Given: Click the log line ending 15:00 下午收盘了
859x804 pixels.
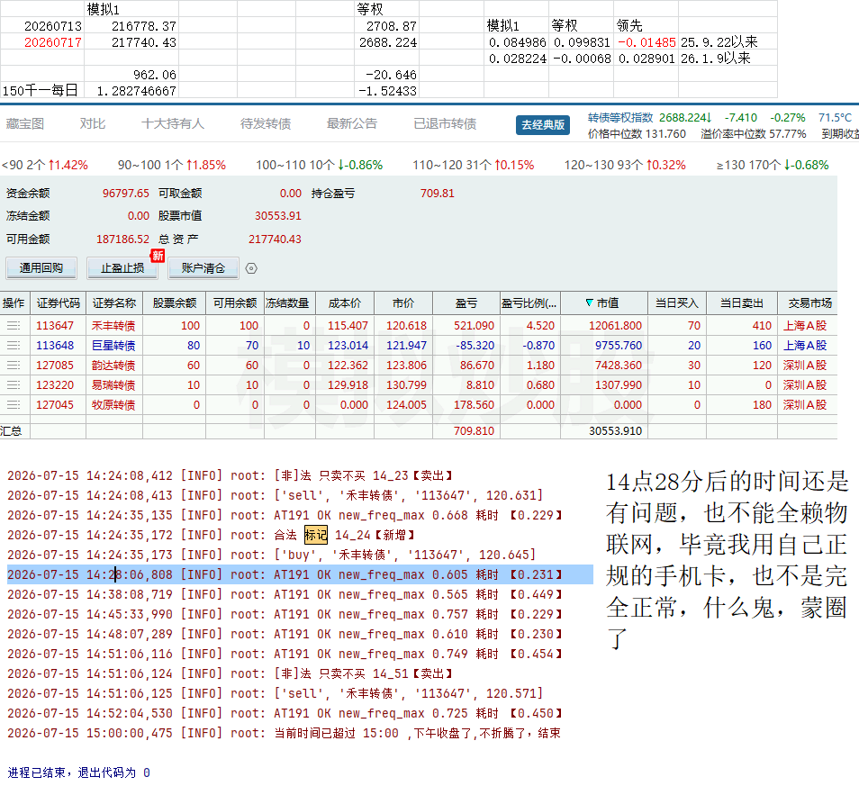Looking at the screenshot, I should (x=284, y=734).
